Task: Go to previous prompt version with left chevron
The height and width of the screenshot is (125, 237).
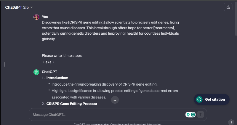Action: (43, 62)
